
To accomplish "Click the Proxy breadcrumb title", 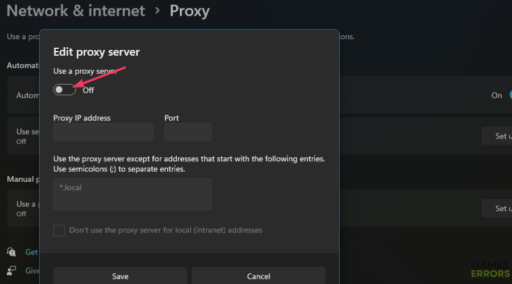I will [189, 11].
